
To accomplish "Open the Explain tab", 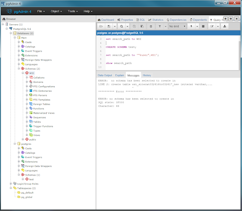I will tap(120, 75).
